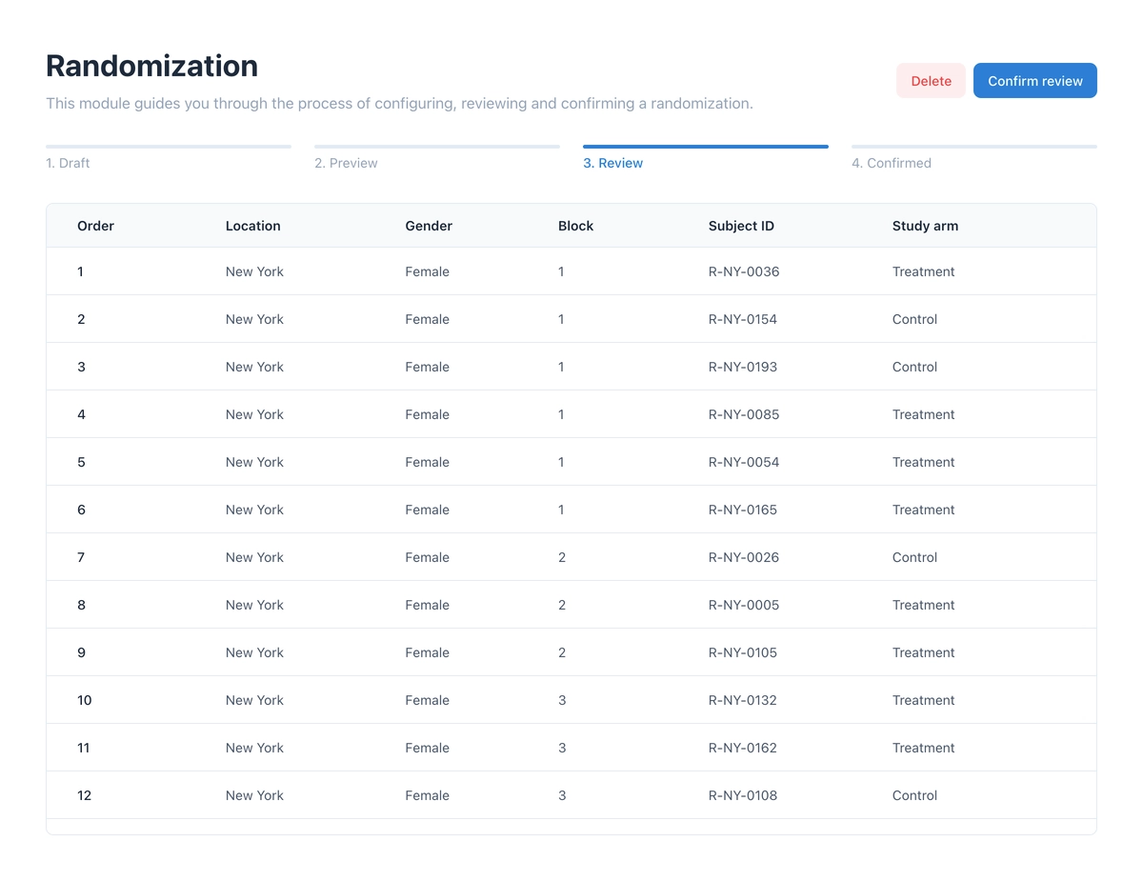
Task: Click order number 5 in the table
Action: point(81,462)
